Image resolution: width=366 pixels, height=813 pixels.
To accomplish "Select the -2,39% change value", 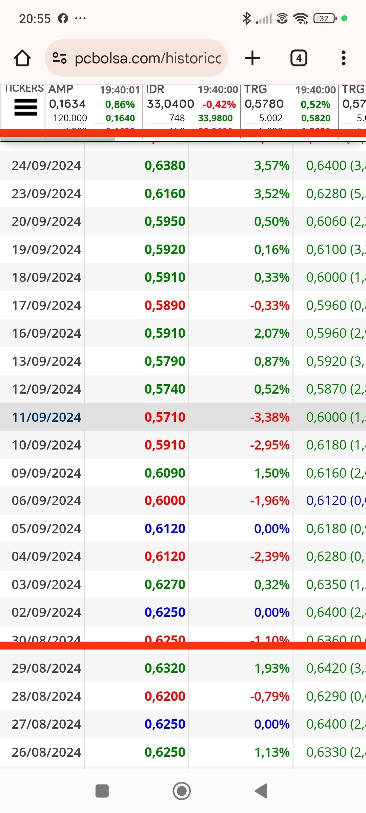I will (x=270, y=557).
